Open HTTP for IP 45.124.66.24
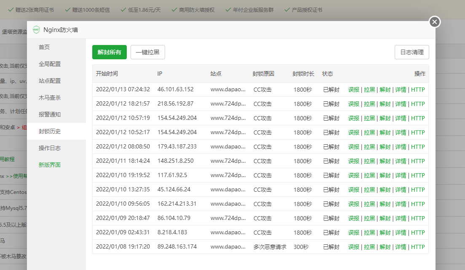465x270 pixels. point(418,190)
